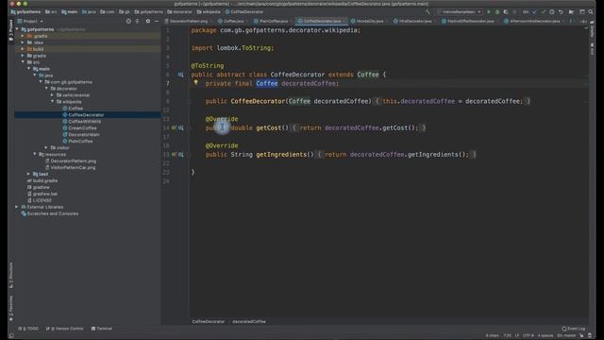Click the Debug bug icon
This screenshot has height=340, width=604.
point(497,12)
